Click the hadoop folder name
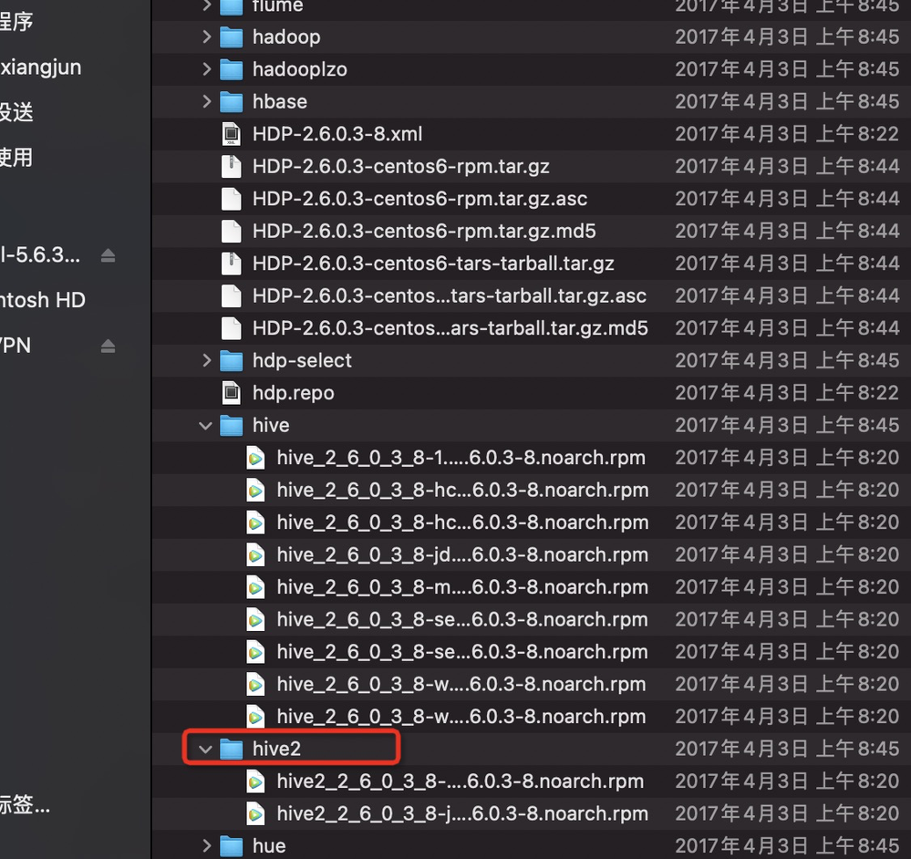Viewport: 911px width, 859px height. (286, 37)
